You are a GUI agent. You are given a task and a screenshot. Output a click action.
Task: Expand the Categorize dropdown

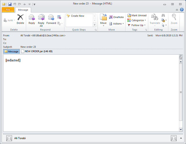click(x=137, y=20)
